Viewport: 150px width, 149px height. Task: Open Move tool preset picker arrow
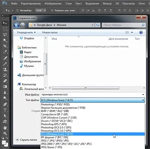pos(12,11)
